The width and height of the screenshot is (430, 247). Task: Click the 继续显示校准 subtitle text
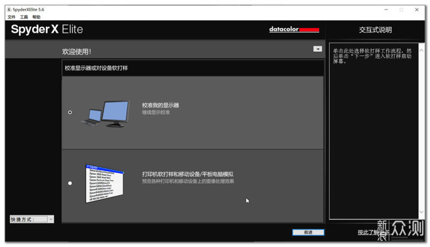(156, 112)
